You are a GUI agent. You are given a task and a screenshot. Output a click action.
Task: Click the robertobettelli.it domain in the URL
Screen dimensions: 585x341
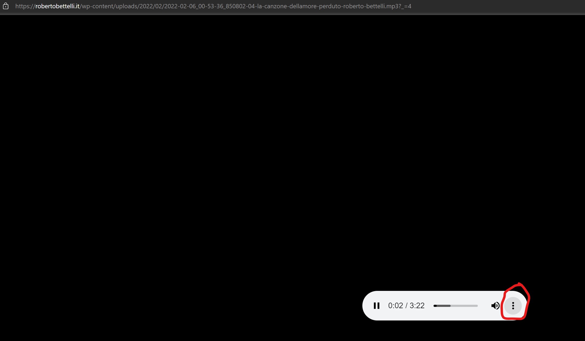57,6
